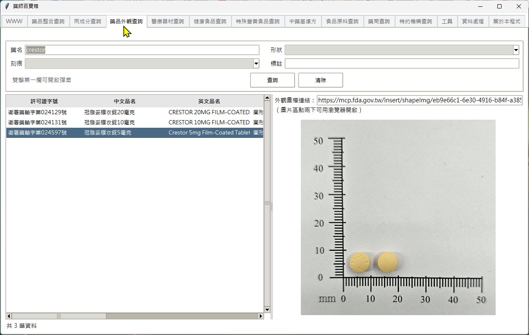
Task: Select row 衛署藥輸字第024129號
Action: (x=135, y=112)
